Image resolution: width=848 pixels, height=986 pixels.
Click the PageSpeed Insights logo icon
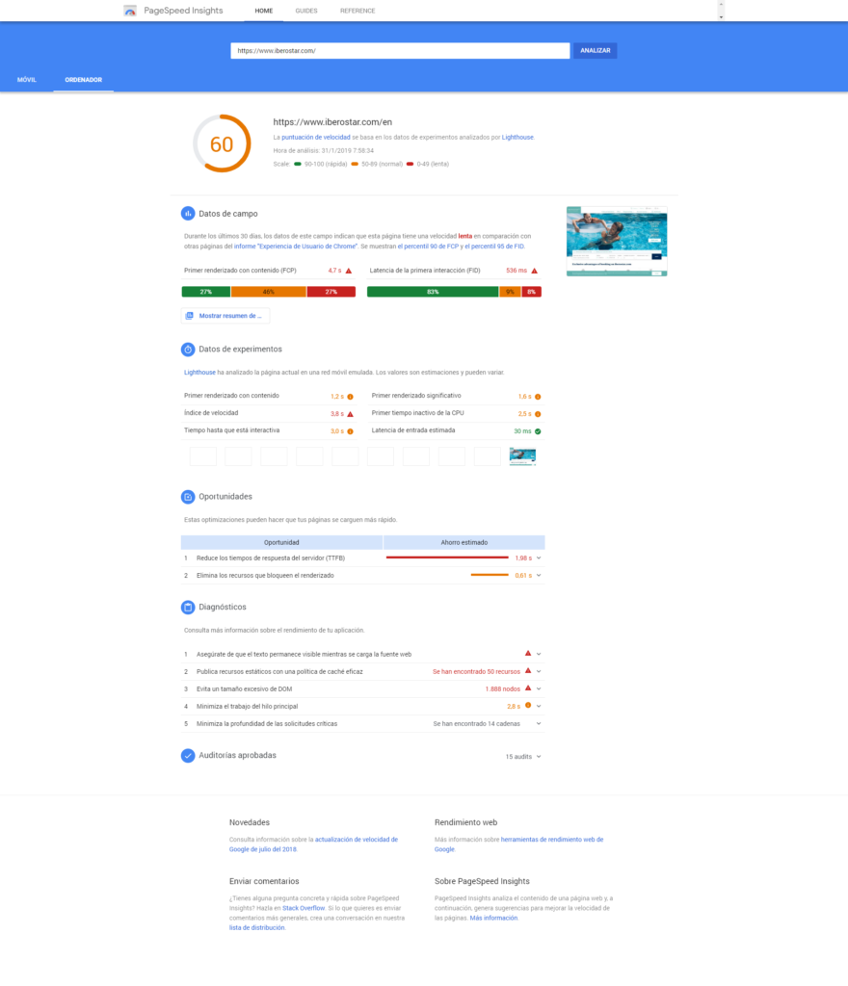[x=130, y=11]
